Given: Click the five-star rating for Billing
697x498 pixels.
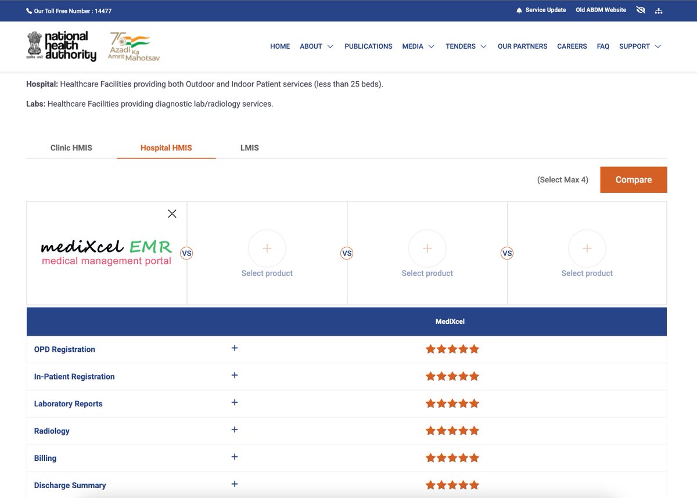Looking at the screenshot, I should click(452, 458).
